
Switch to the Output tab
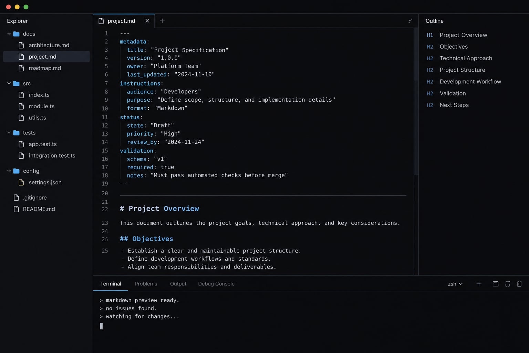coord(178,284)
